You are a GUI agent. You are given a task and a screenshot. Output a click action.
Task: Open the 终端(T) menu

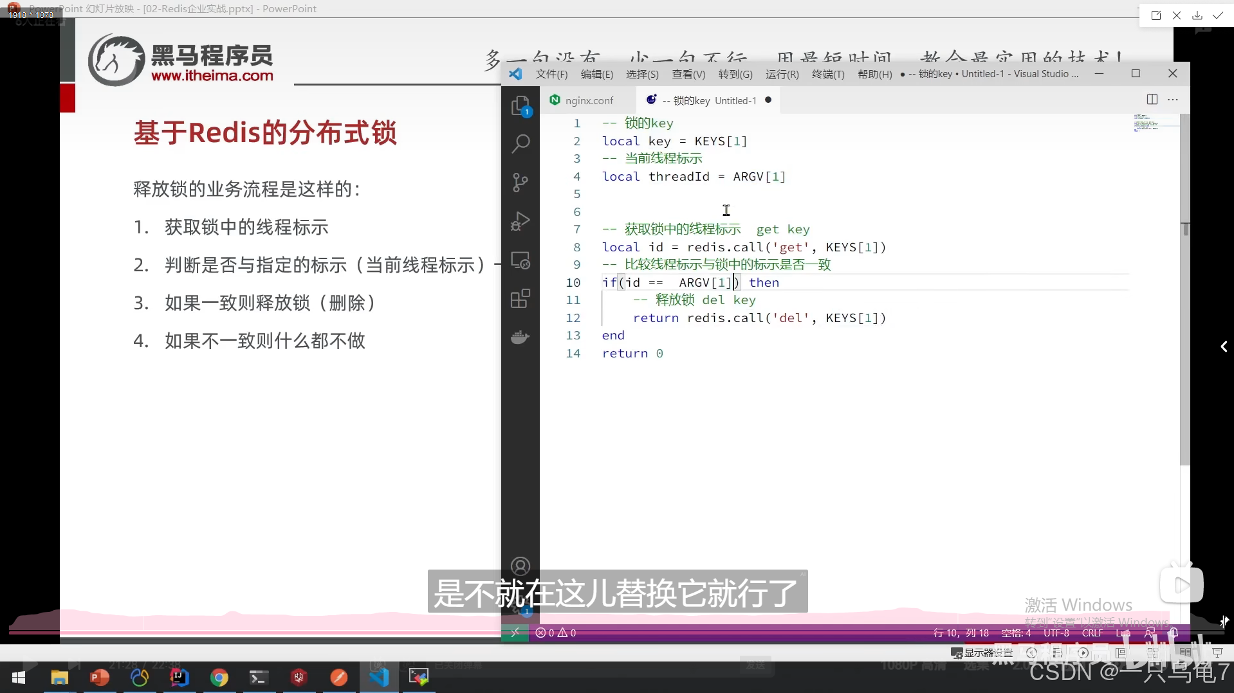[828, 74]
